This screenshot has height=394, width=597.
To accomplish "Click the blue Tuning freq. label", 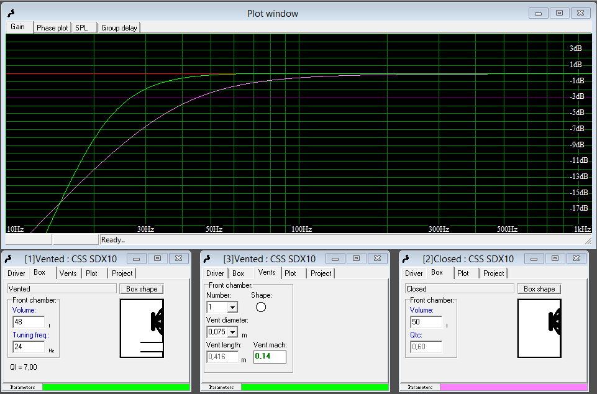I will tap(31, 335).
